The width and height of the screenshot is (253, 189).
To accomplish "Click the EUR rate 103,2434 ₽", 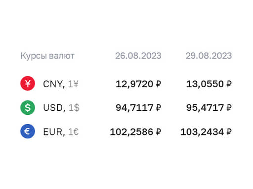I will (x=206, y=132).
